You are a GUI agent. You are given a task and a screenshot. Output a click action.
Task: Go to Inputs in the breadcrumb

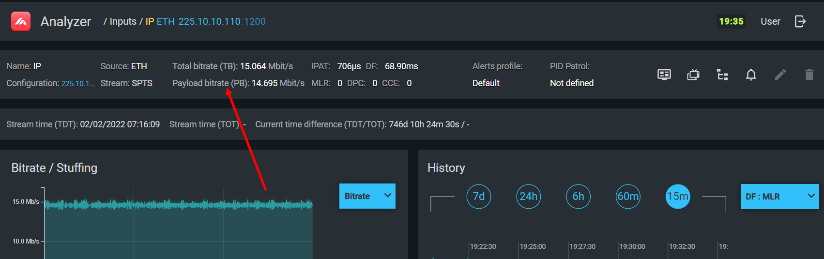123,21
